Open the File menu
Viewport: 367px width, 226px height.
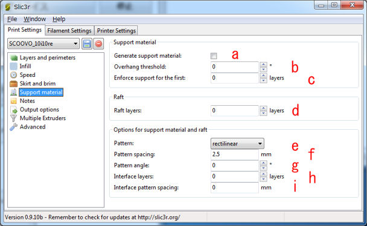coord(12,19)
